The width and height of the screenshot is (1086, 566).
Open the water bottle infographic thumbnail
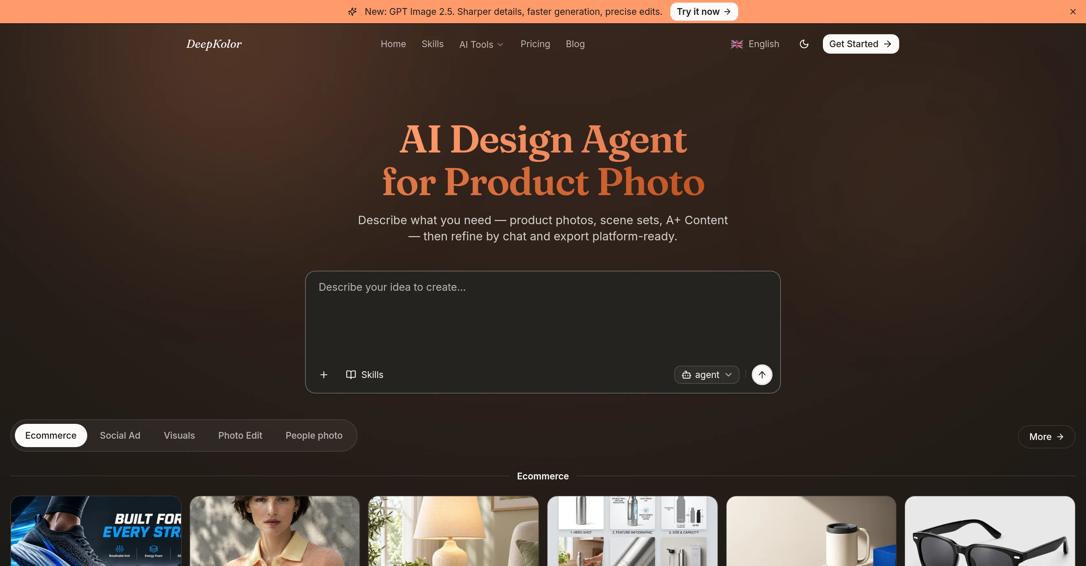point(632,531)
